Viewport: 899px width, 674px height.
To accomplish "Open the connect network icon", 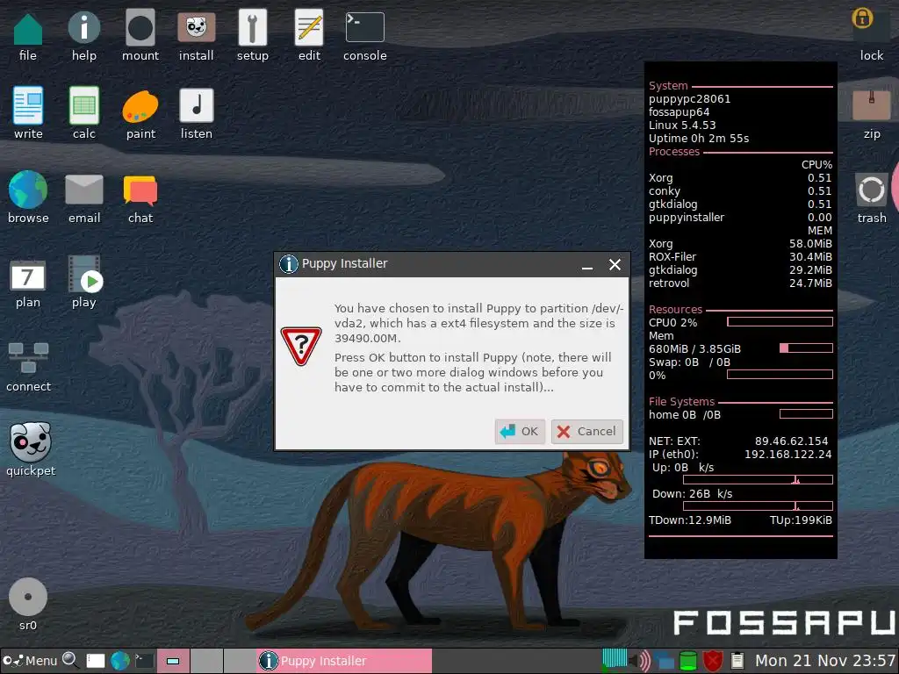I will tap(28, 358).
